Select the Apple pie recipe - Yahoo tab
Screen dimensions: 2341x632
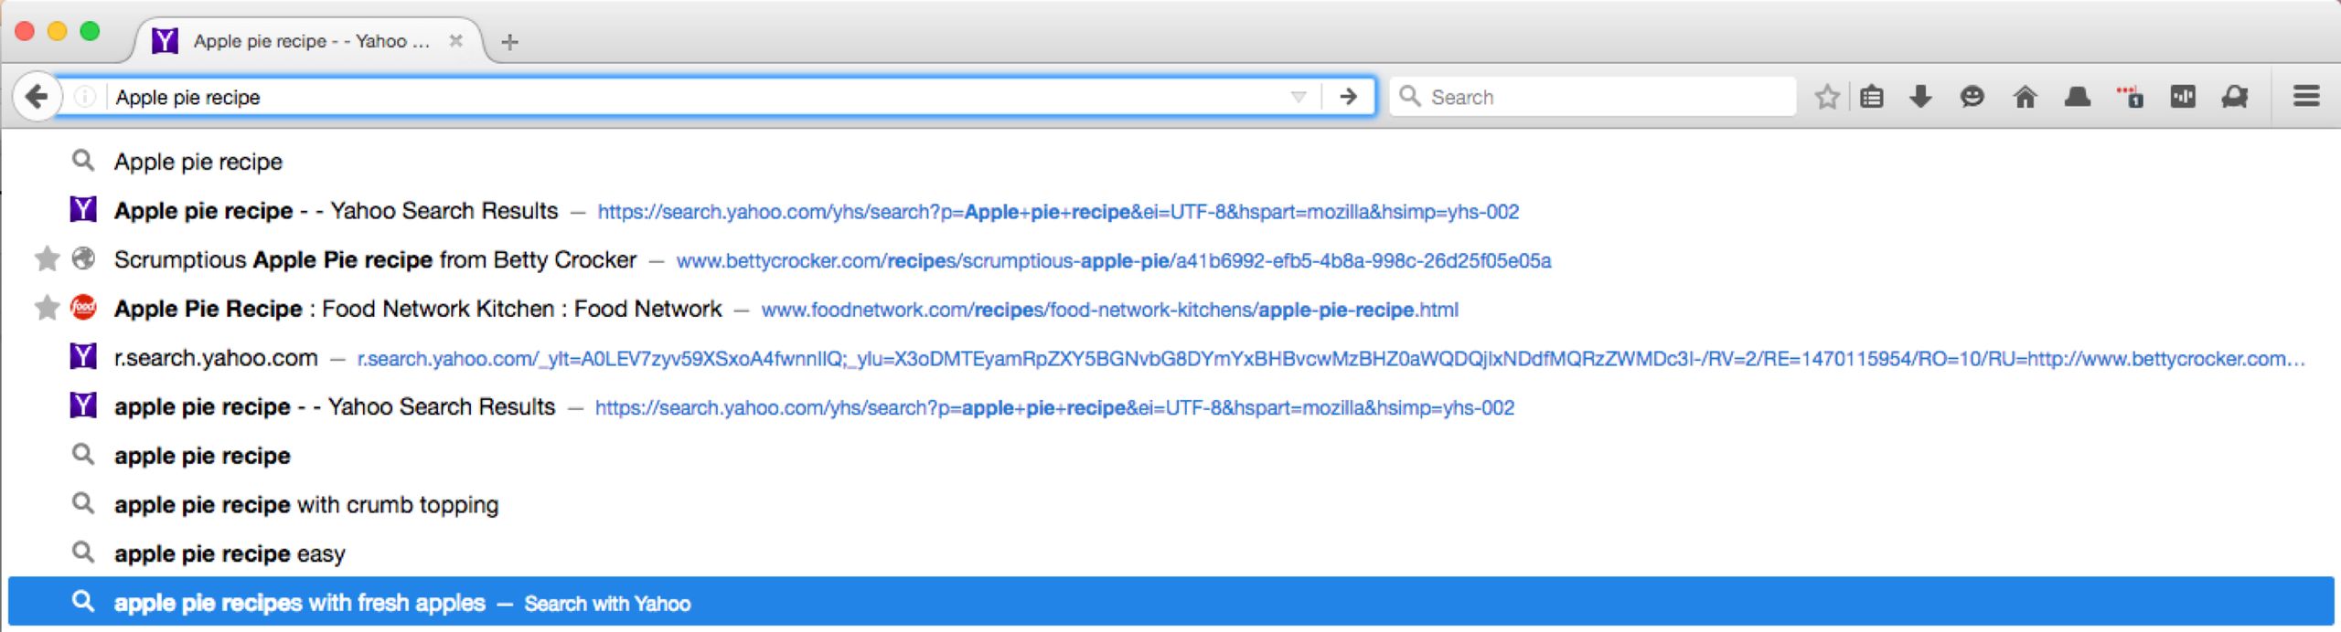pyautogui.click(x=311, y=41)
